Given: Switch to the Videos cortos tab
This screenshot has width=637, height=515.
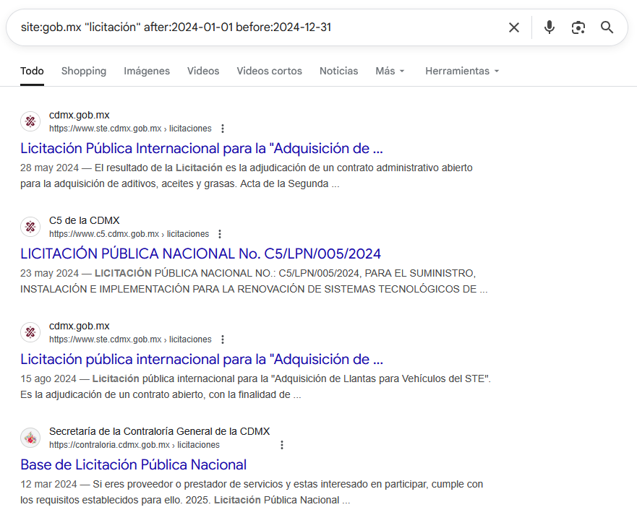Looking at the screenshot, I should click(x=270, y=71).
